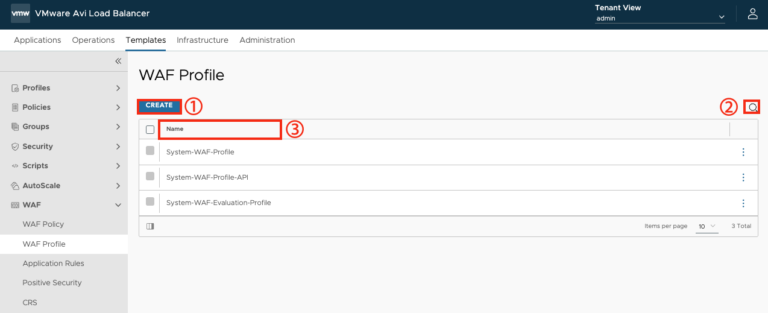Click the Policies label in sidebar
The image size is (768, 313).
[37, 107]
